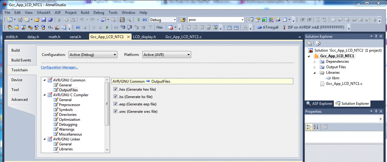Screen dimensions: 387x162
Task: Click the Continue green play icon
Action: point(107,27)
